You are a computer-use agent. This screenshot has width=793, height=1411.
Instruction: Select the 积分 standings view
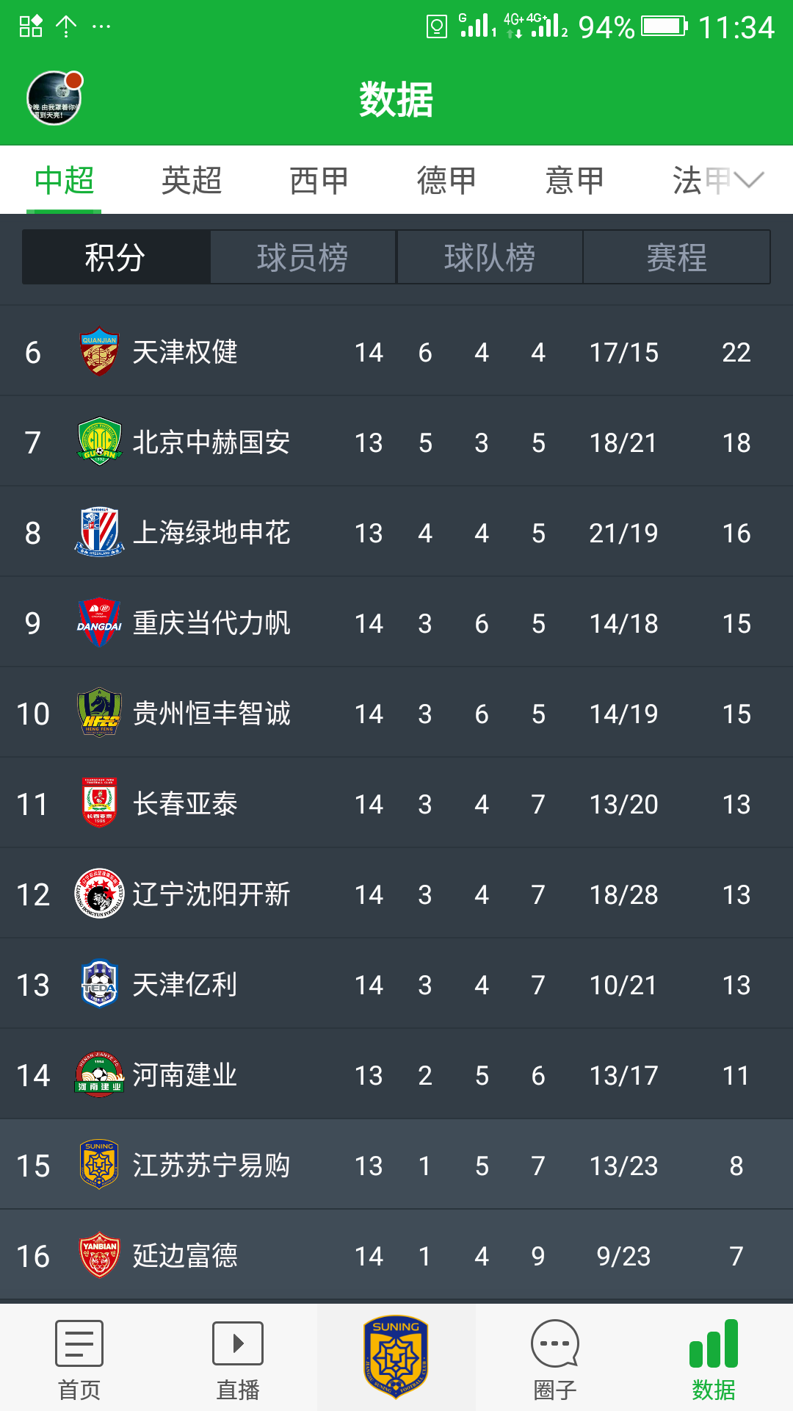click(115, 257)
